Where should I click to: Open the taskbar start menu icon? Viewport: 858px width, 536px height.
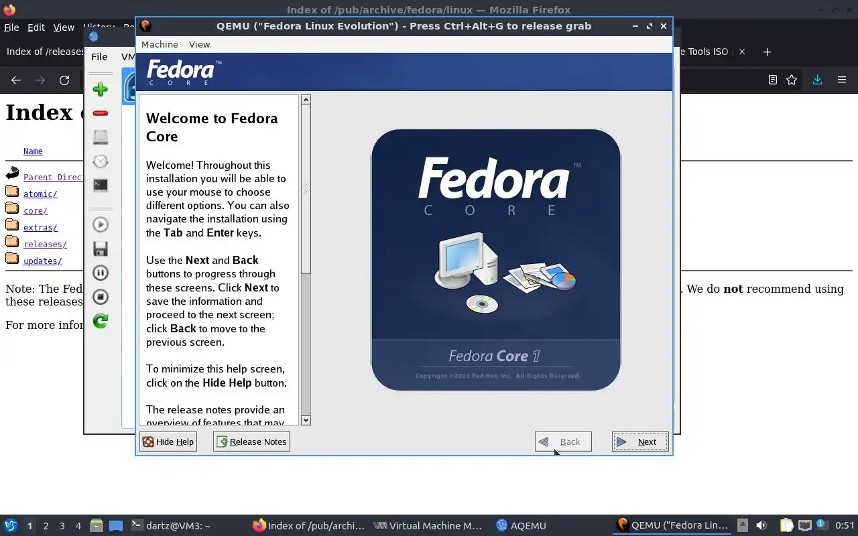click(x=11, y=525)
